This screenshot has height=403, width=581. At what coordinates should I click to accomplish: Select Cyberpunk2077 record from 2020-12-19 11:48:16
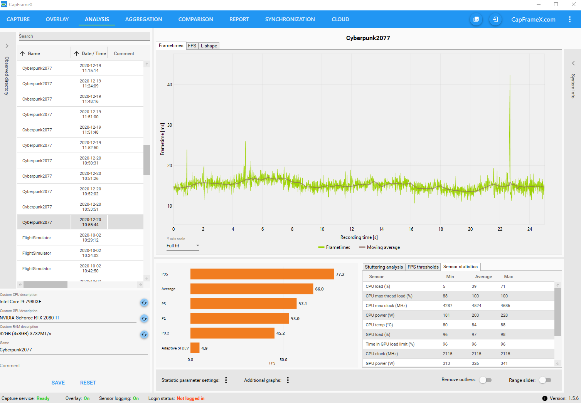[80, 99]
